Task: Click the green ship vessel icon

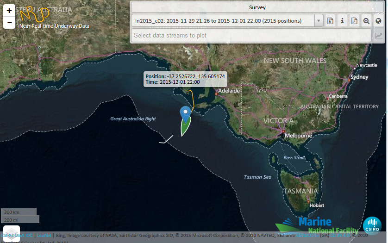Action: 185,128
